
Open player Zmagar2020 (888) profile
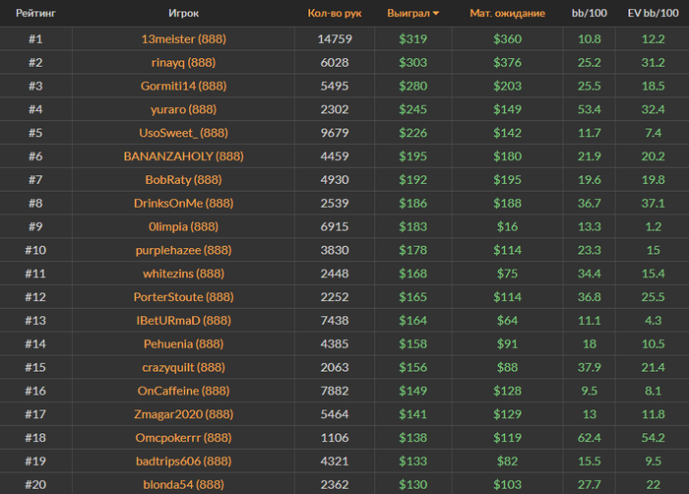click(x=184, y=414)
